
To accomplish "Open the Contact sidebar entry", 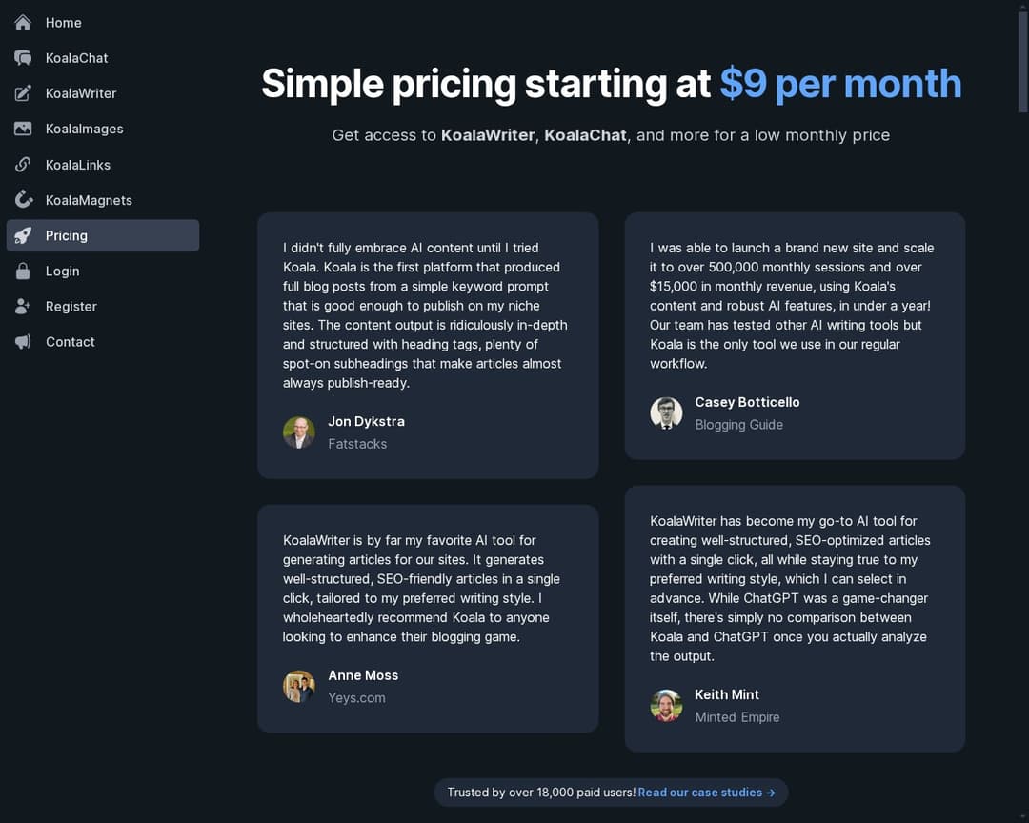I will [71, 342].
